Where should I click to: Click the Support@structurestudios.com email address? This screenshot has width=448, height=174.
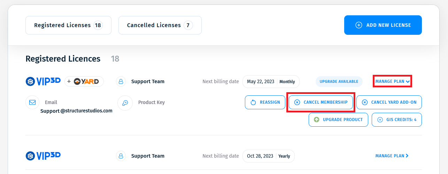point(76,111)
